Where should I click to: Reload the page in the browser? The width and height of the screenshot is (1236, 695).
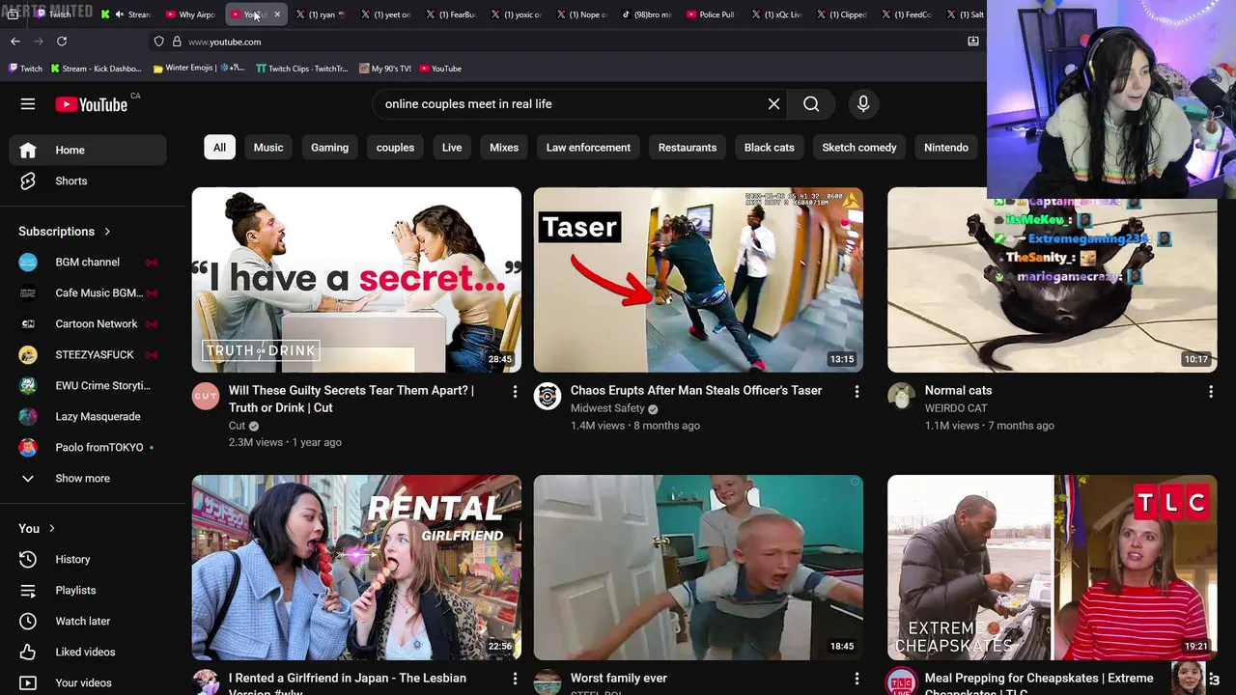62,42
